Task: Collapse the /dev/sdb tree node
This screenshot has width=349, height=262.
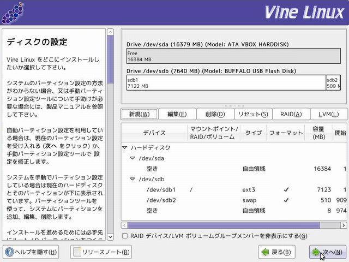Action: pyautogui.click(x=133, y=179)
